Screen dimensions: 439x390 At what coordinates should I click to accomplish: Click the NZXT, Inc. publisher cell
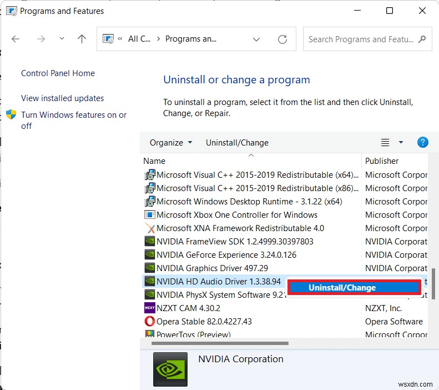coord(384,308)
